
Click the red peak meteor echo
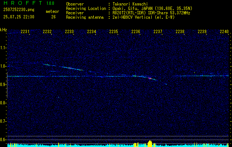pyautogui.click(x=150, y=78)
